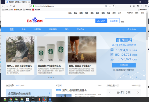Open the terminal window taskbar icon
This screenshot has height=102, width=149.
33,99
